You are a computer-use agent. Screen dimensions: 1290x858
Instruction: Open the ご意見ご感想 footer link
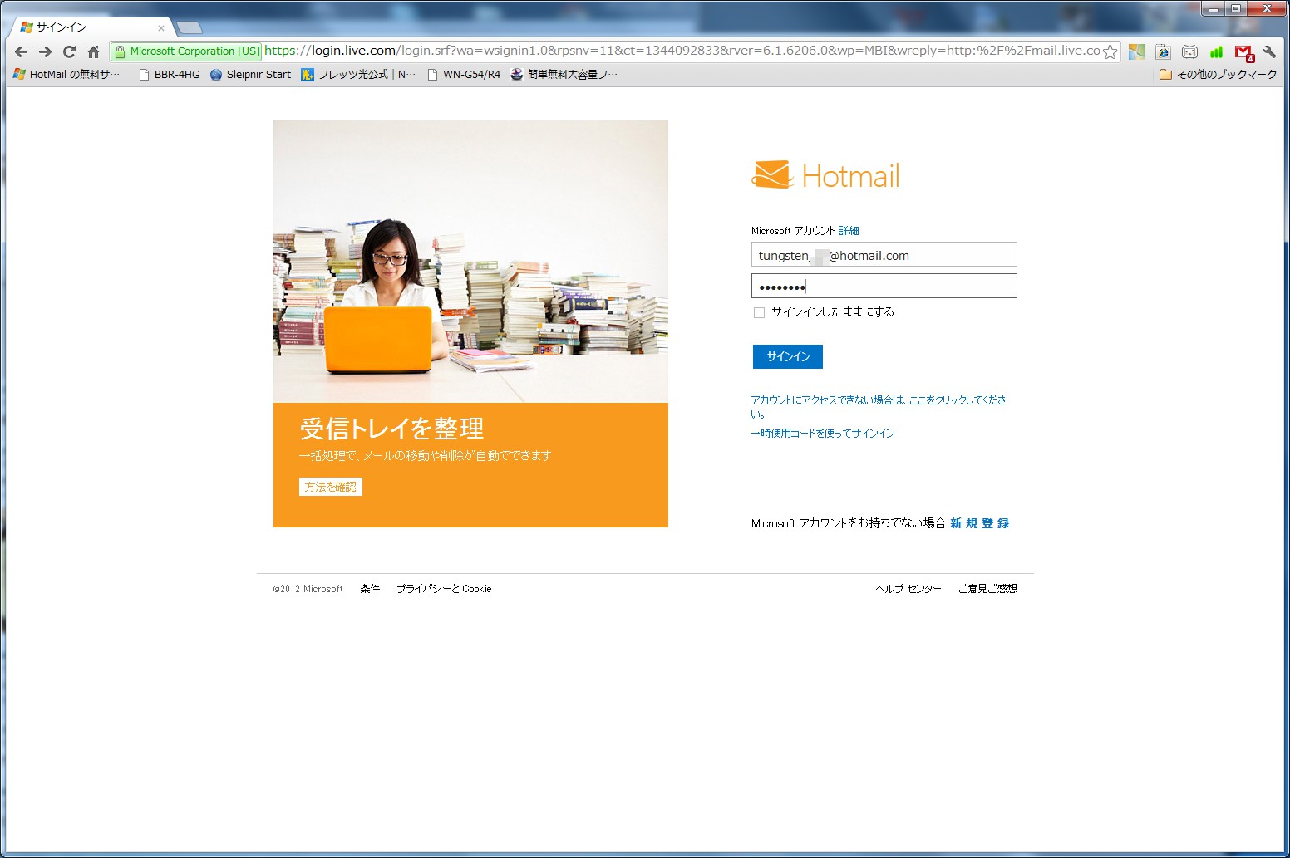tap(987, 589)
